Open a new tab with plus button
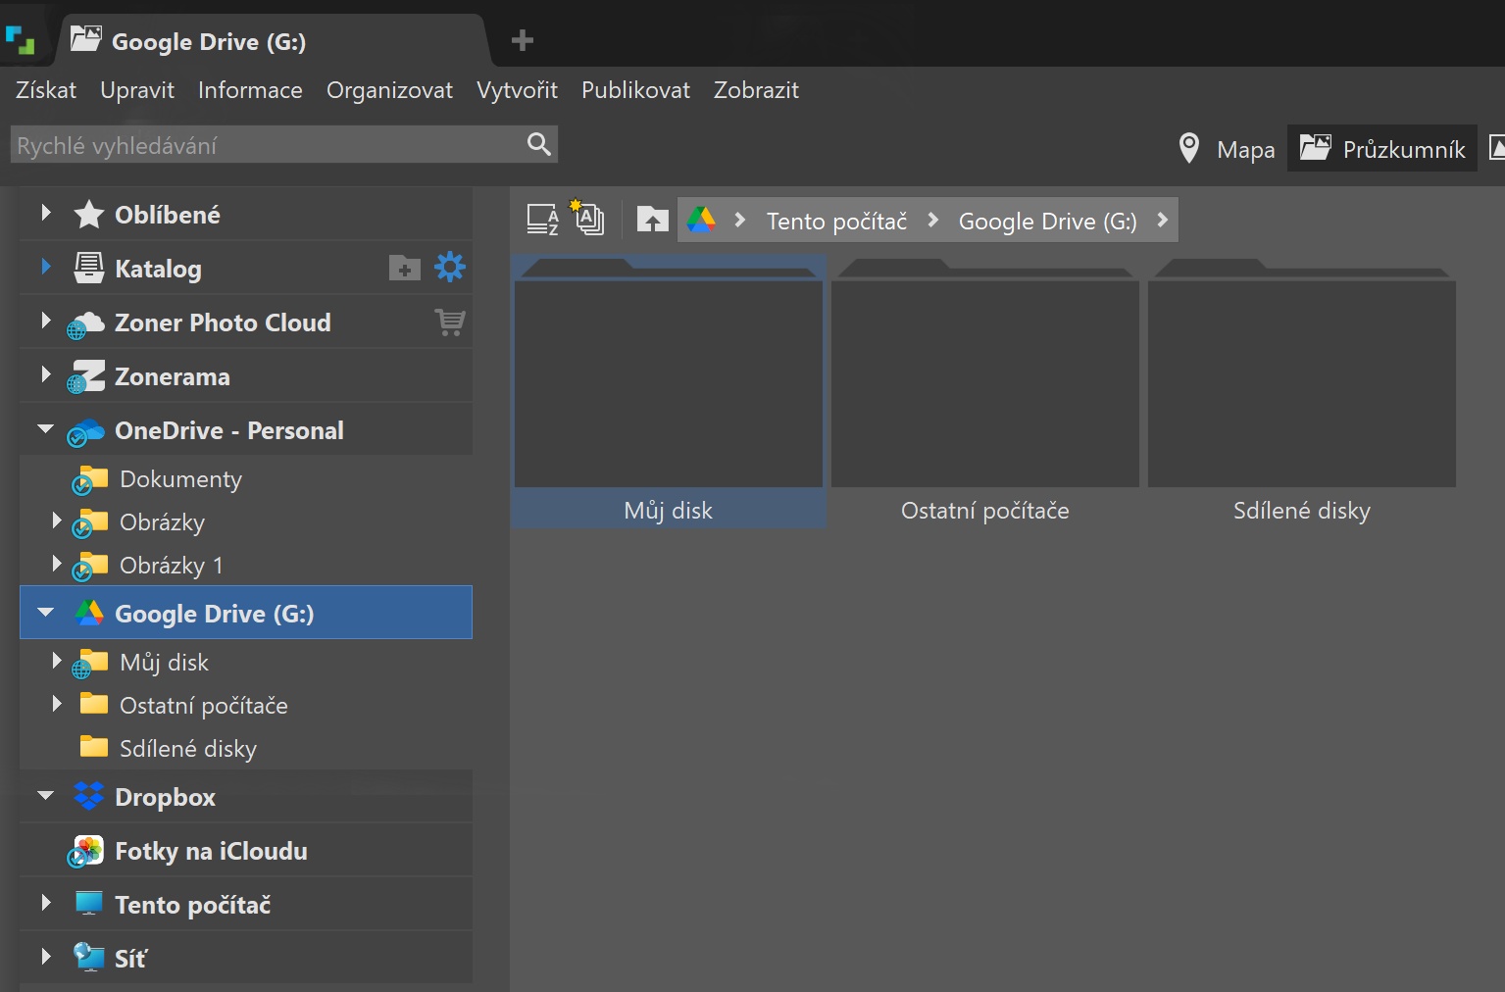Viewport: 1505px width, 992px height. click(x=523, y=40)
